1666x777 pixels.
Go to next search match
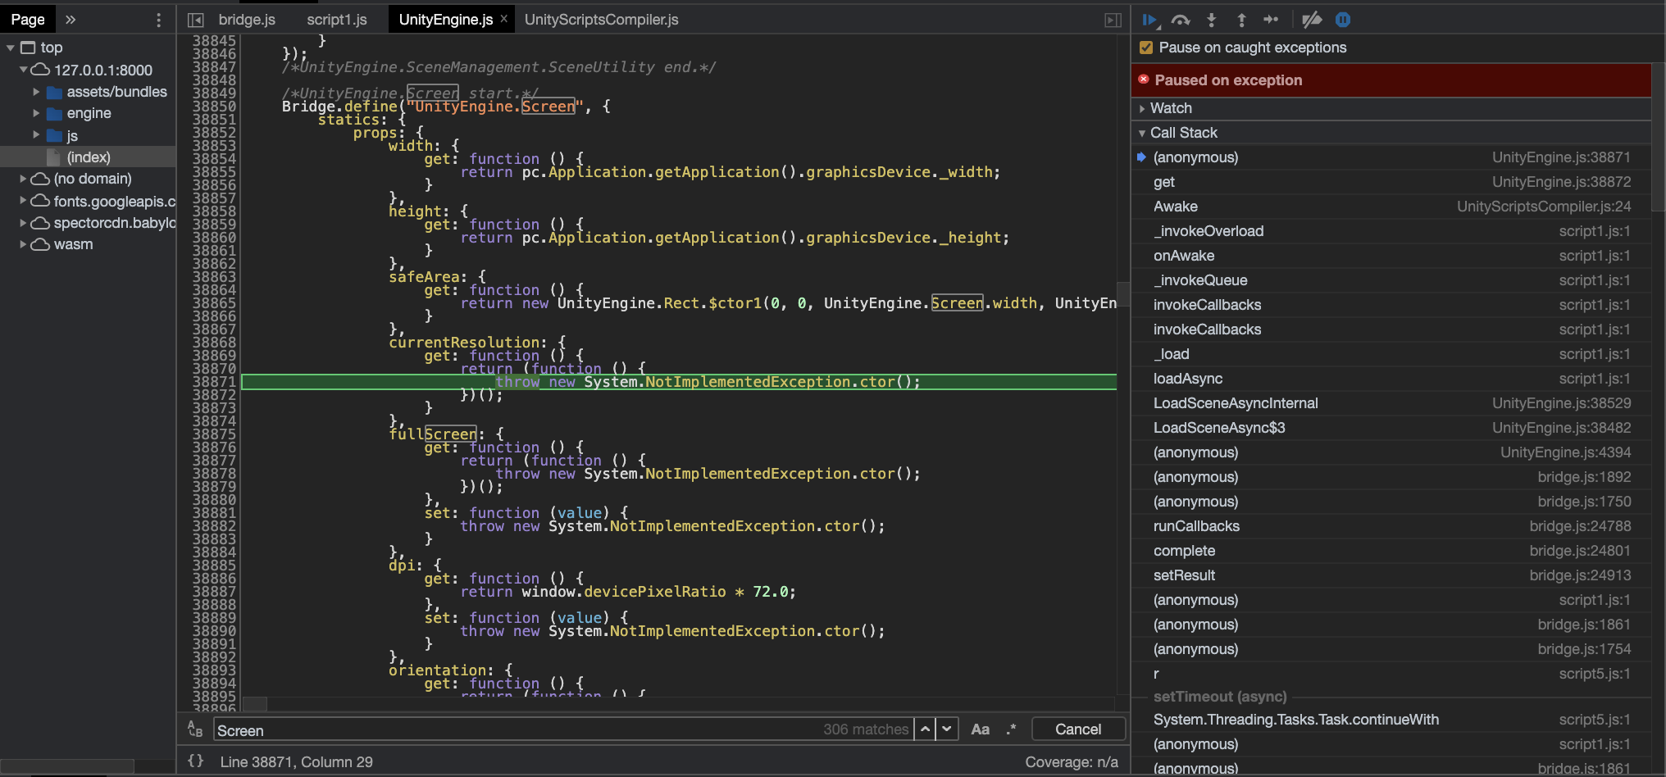[x=947, y=729]
